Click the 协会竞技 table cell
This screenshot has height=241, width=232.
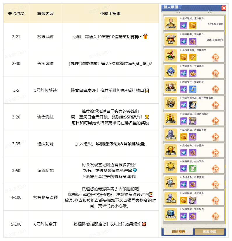point(45,117)
